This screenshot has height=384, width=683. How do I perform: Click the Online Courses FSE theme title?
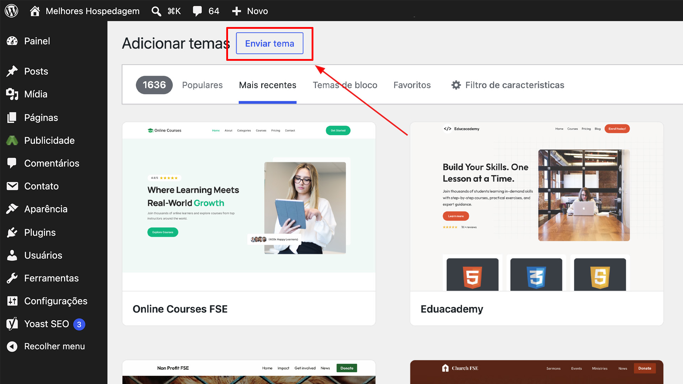180,309
